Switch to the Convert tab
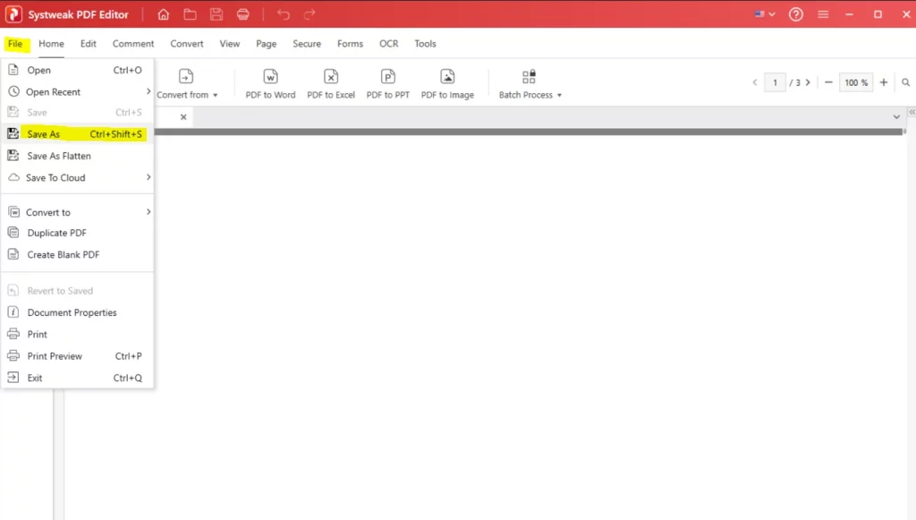 tap(187, 44)
